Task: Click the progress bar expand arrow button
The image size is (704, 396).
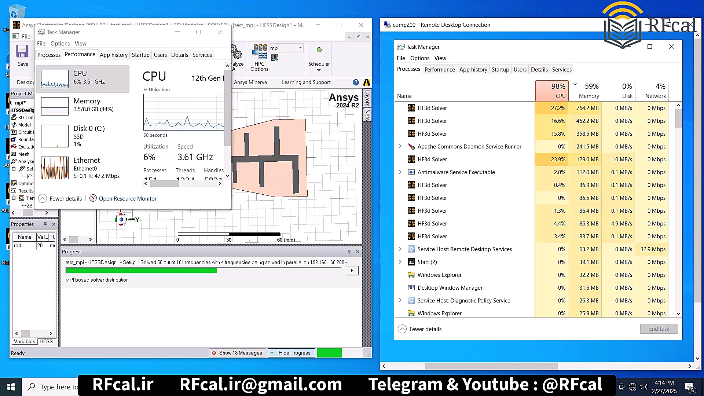Action: click(352, 271)
